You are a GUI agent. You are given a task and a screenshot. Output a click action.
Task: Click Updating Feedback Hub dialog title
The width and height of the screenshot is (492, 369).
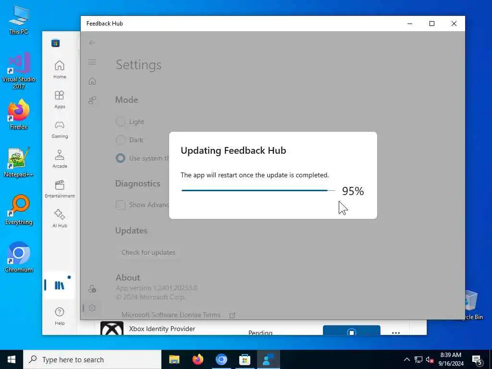point(234,150)
